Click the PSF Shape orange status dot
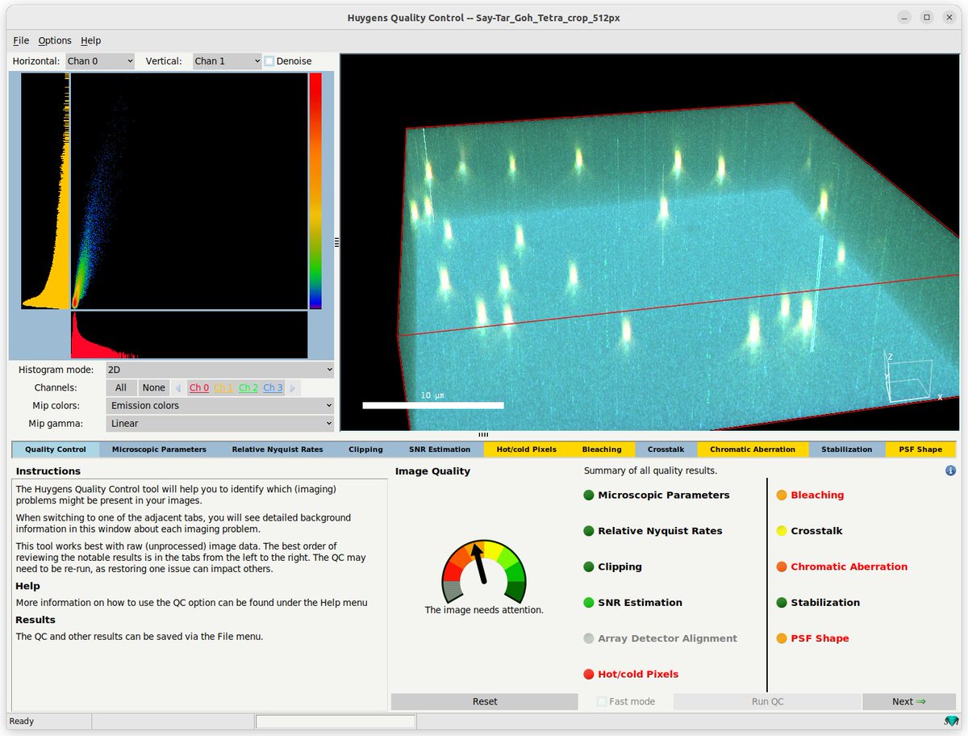968x736 pixels. pyautogui.click(x=782, y=638)
